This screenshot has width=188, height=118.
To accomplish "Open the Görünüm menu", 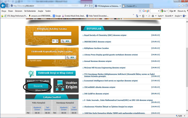I will (19, 11).
